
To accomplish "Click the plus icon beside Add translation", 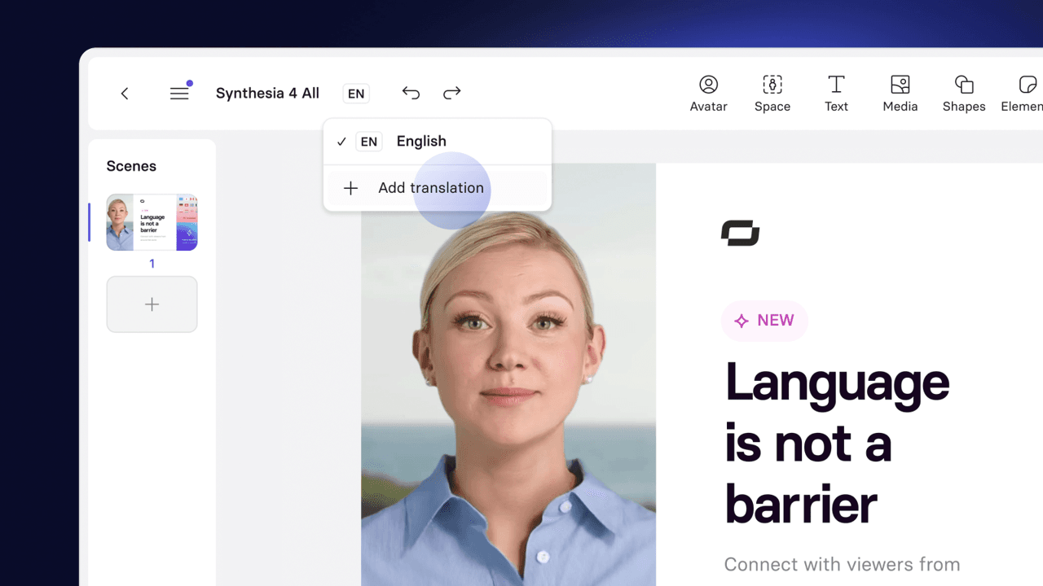I will (350, 188).
